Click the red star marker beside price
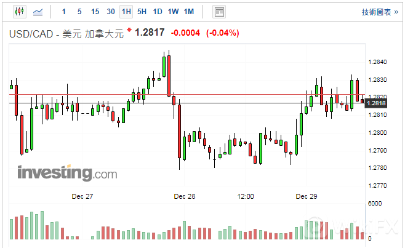Screen dimensions: 405x248 click(x=129, y=31)
